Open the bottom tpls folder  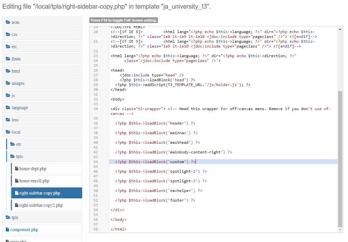[15, 218]
